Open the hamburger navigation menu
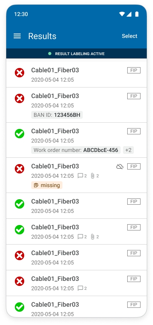Image resolution: width=153 pixels, height=325 pixels. pyautogui.click(x=17, y=36)
